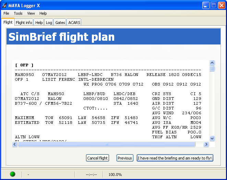Click the '100.0%' status bar value
The width and height of the screenshot is (227, 180).
115,175
